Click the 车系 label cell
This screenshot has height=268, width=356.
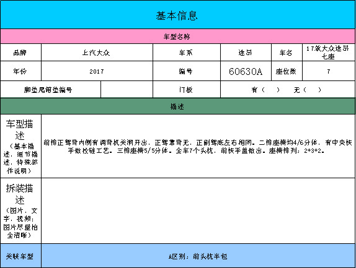click(x=187, y=53)
